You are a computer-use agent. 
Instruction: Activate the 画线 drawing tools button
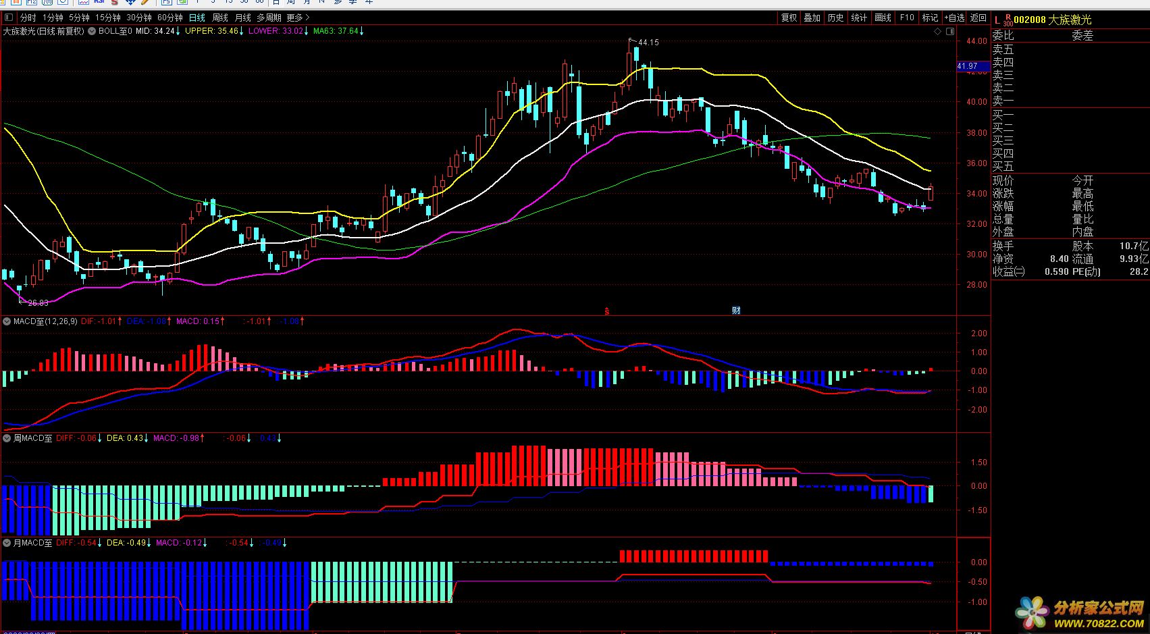883,18
